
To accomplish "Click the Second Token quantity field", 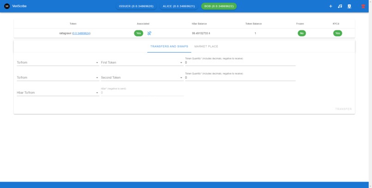I will pyautogui.click(x=240, y=78).
